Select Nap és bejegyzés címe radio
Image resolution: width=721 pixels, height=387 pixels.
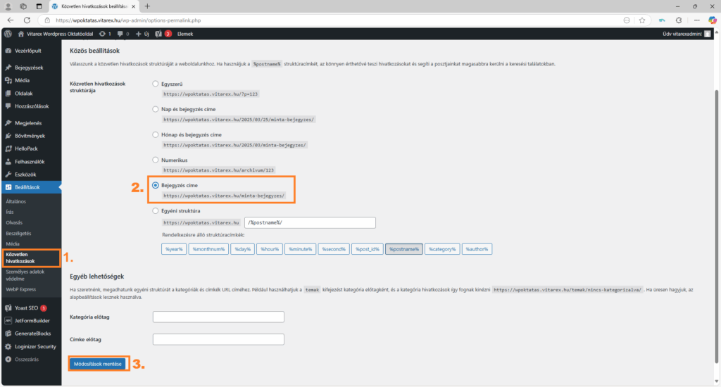click(x=156, y=109)
